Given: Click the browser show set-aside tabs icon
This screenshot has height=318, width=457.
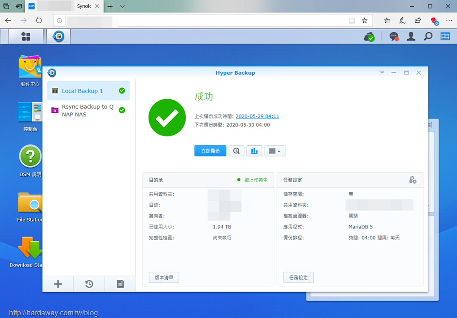Looking at the screenshot, I should coord(6,6).
